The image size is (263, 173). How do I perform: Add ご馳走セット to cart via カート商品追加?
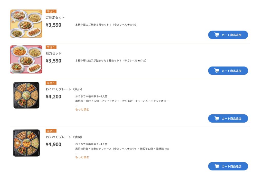point(231,35)
